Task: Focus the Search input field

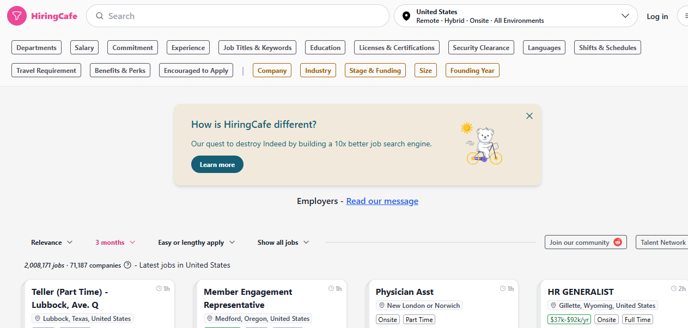Action: coord(238,16)
